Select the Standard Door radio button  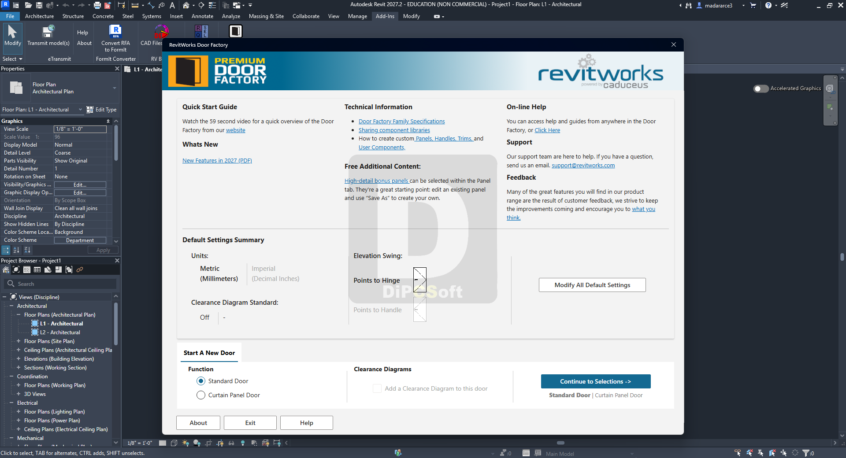click(x=201, y=381)
